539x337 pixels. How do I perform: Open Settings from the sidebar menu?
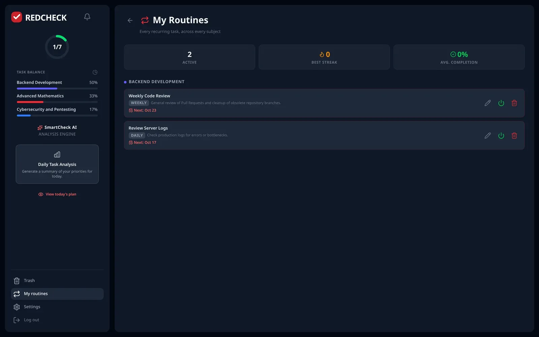57,307
